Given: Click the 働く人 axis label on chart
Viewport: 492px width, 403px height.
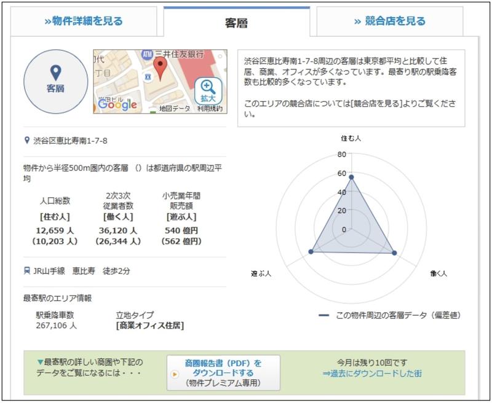Looking at the screenshot, I should [438, 273].
